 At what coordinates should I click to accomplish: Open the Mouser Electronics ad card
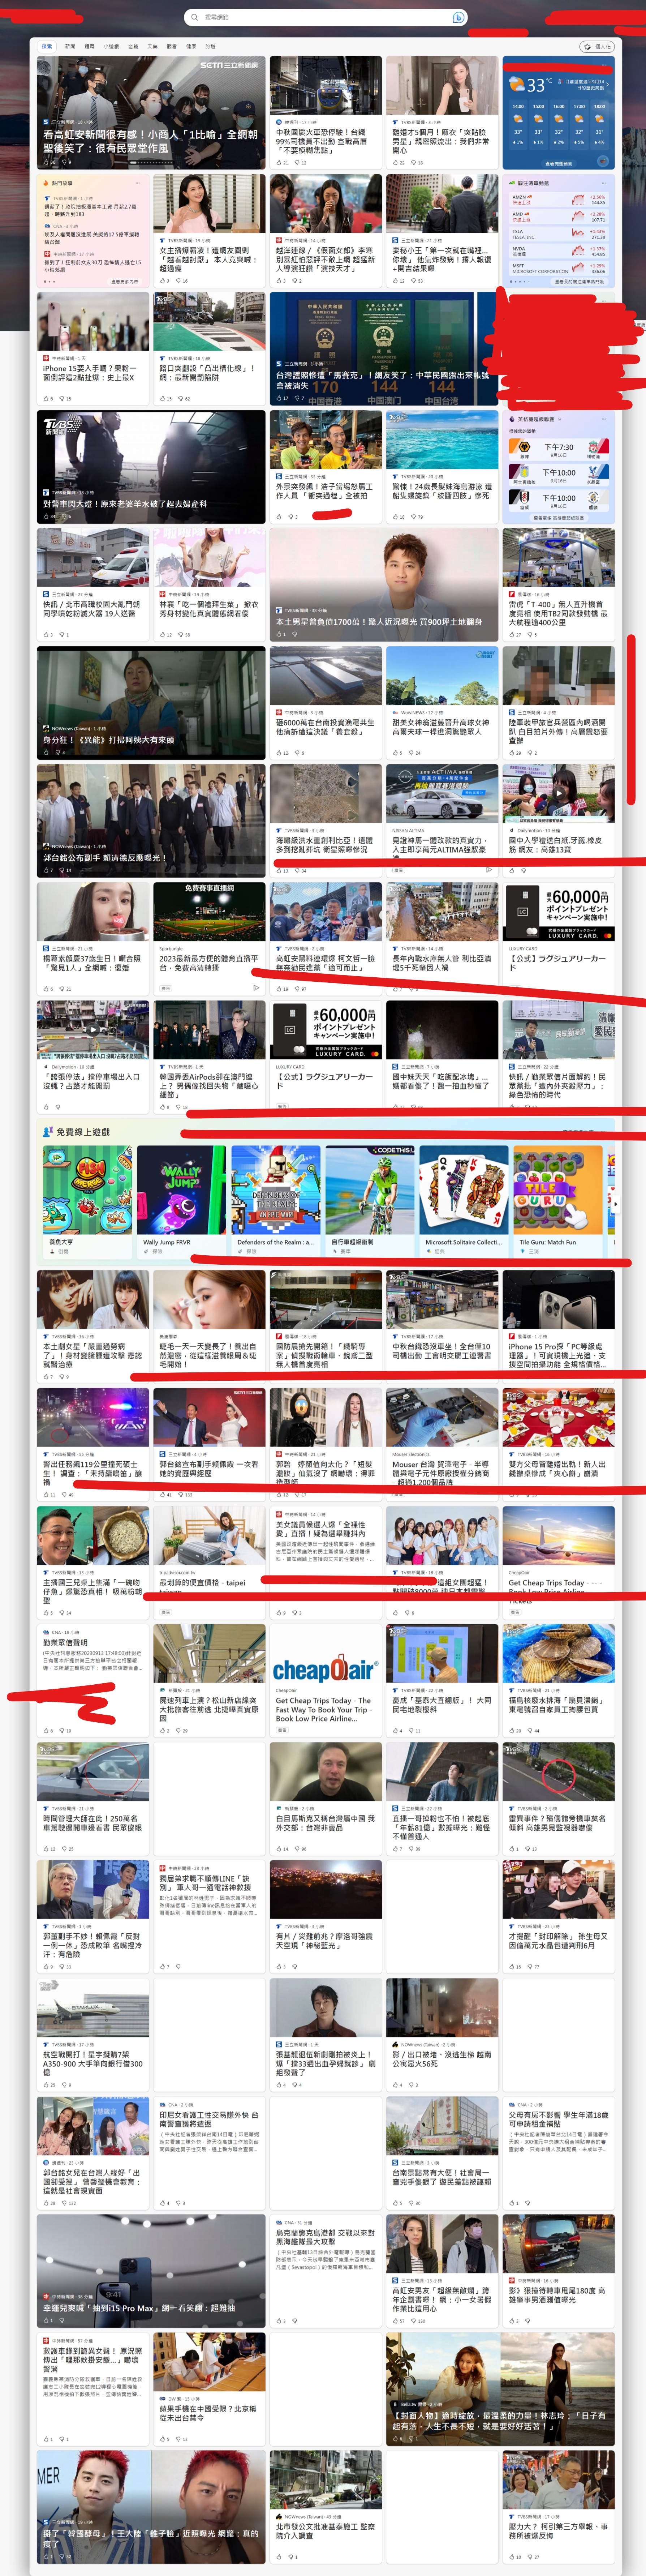(441, 1445)
